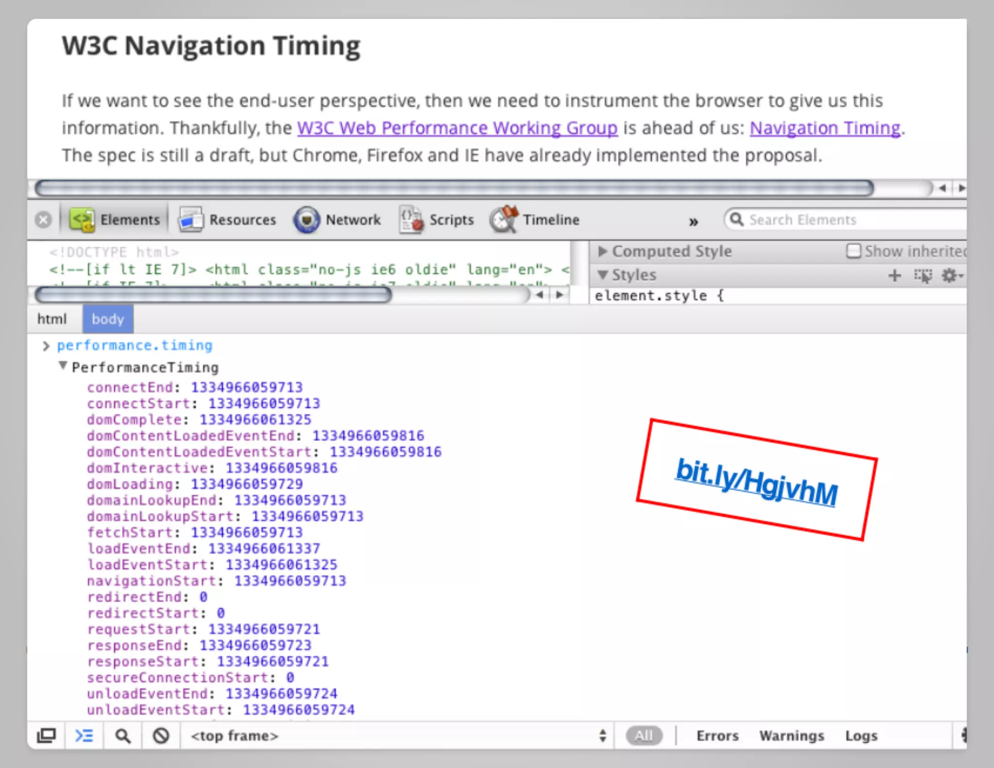This screenshot has width=994, height=768.
Task: Select the All console filter
Action: tap(644, 736)
